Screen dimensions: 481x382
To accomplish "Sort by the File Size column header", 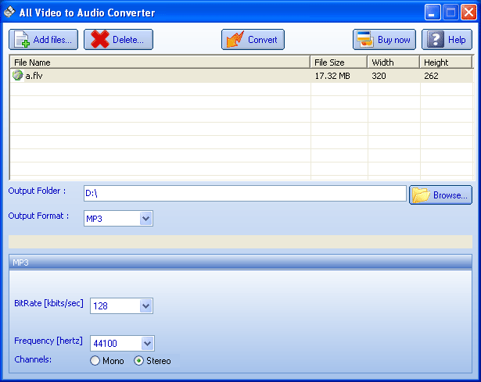I will pyautogui.click(x=339, y=62).
